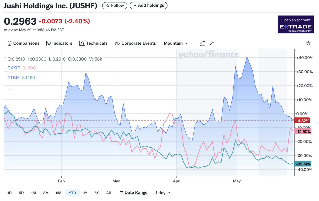The width and height of the screenshot is (319, 201).
Task: Click the +40.00% y-axis label
Action: click(x=304, y=58)
